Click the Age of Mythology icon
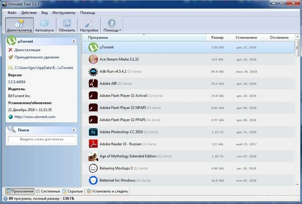The width and height of the screenshot is (302, 204). coord(93,156)
